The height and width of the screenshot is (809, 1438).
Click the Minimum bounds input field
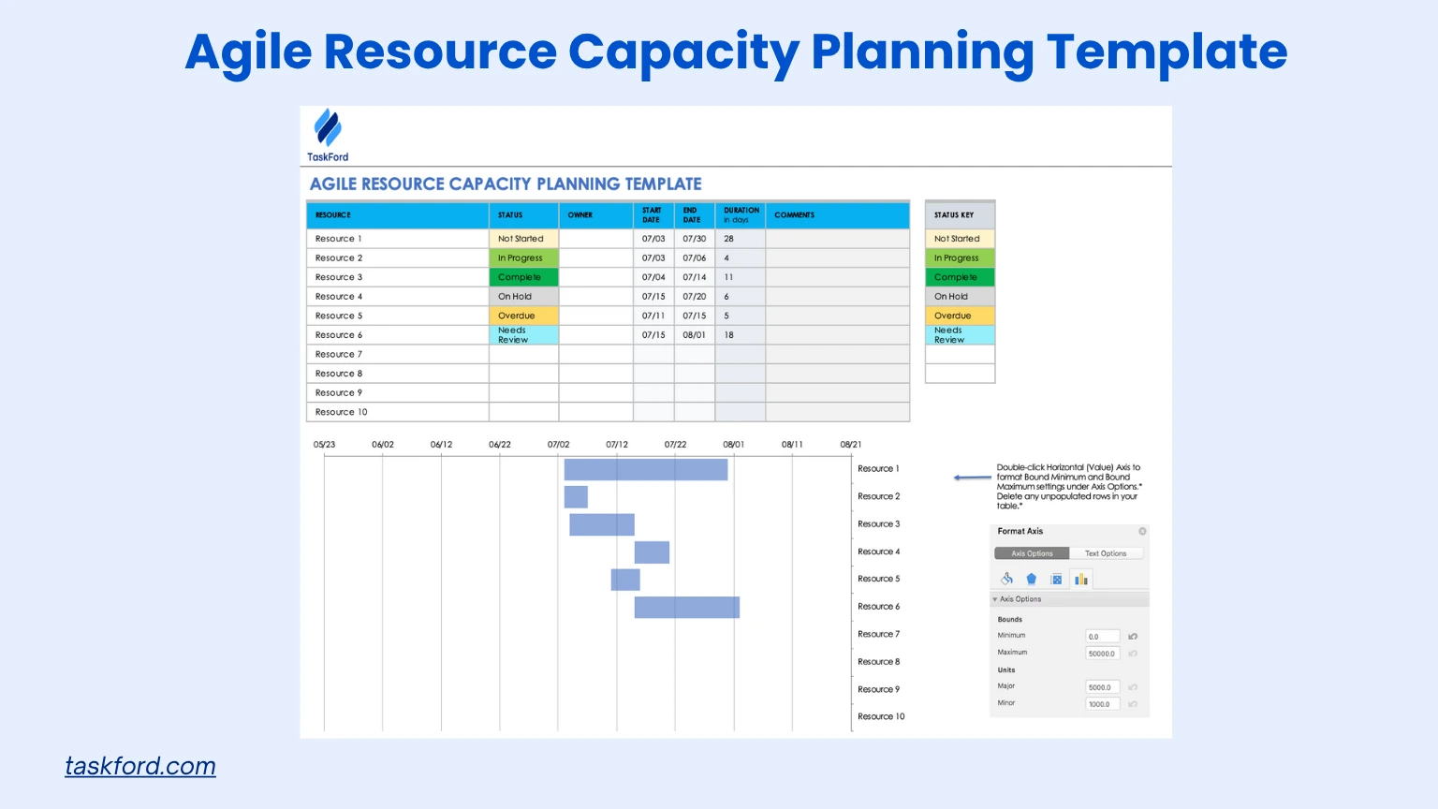pyautogui.click(x=1102, y=637)
